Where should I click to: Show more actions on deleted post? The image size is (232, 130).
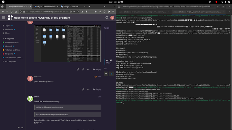tap(88, 89)
